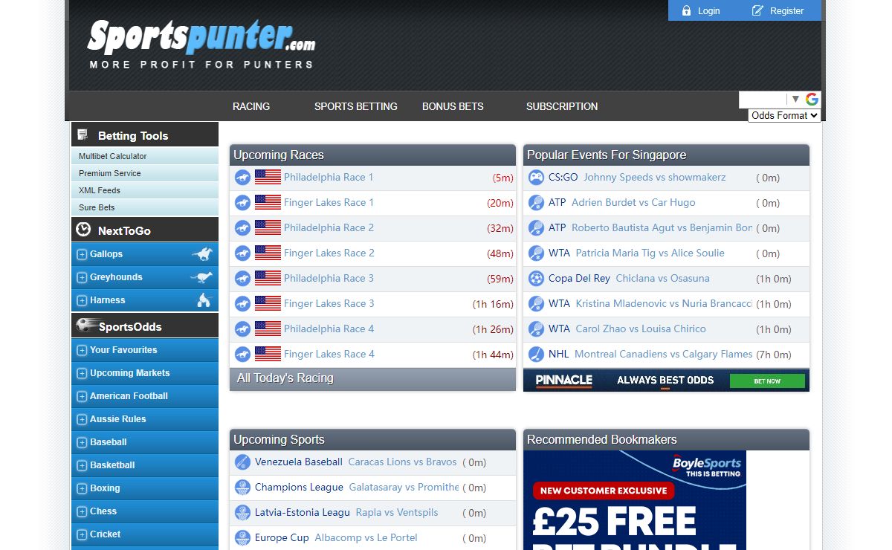Click the Harness racing silhouette icon
892x550 pixels.
(204, 300)
